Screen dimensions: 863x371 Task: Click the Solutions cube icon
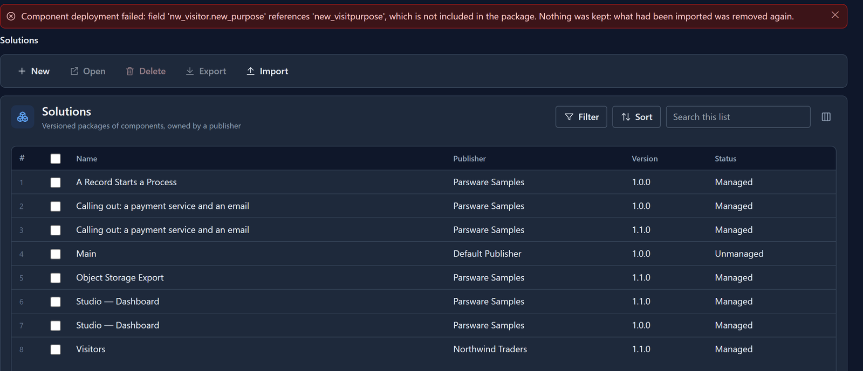pyautogui.click(x=23, y=117)
